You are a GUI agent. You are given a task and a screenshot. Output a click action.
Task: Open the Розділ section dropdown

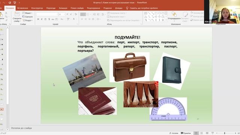point(27,20)
